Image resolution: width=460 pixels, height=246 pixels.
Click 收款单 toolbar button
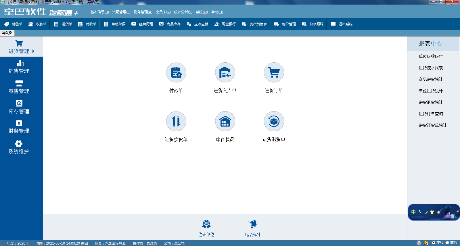click(x=37, y=24)
